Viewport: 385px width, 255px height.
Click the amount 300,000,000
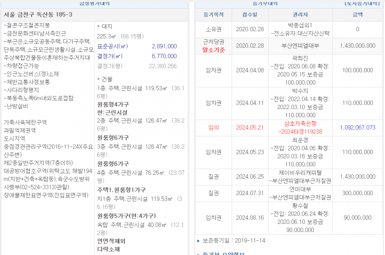click(358, 193)
